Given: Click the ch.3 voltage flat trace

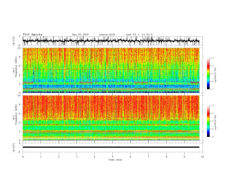Looking at the screenshot, I should pos(111,147).
